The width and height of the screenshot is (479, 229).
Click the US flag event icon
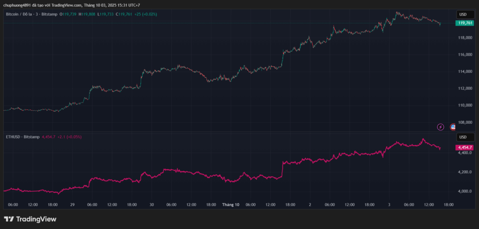coord(453,127)
